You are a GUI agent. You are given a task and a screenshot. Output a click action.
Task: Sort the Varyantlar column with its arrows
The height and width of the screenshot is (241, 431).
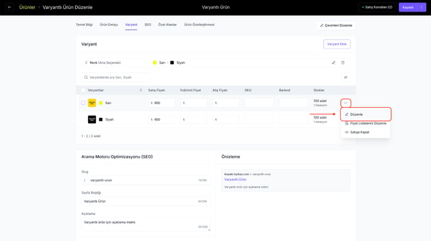coord(141,90)
